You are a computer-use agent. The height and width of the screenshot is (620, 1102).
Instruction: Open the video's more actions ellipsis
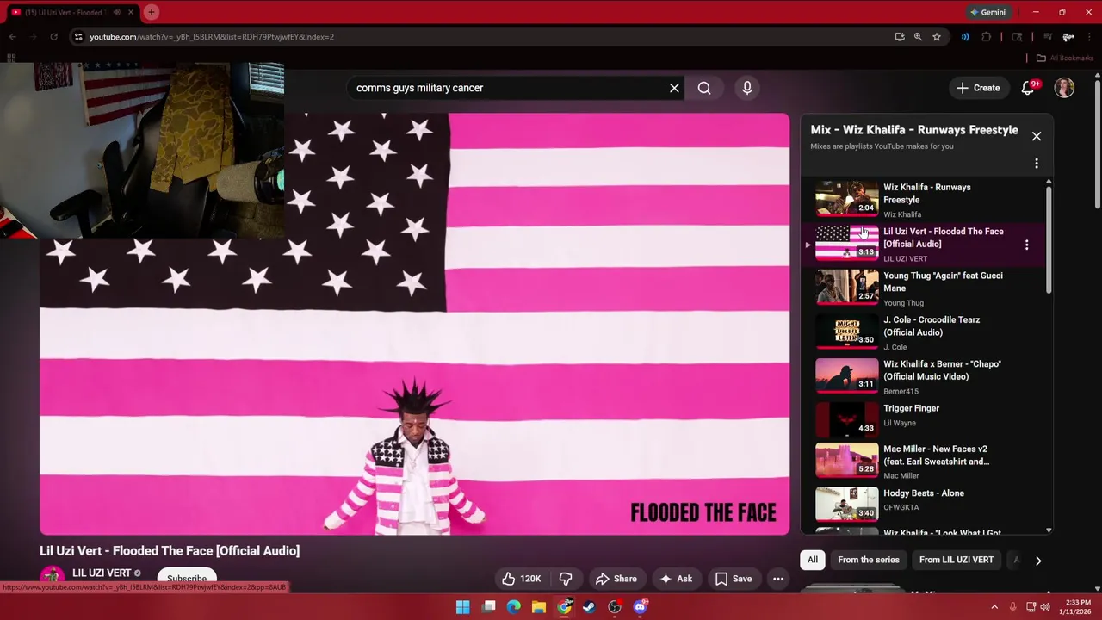pyautogui.click(x=778, y=579)
